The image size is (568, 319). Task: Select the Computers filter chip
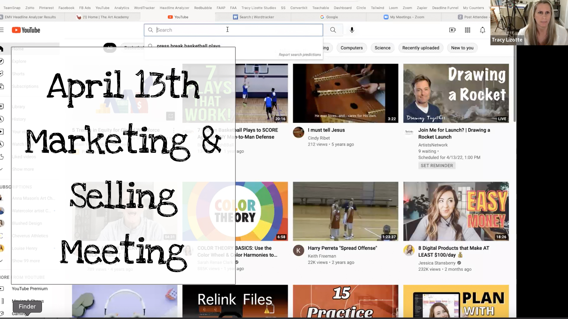tap(351, 48)
